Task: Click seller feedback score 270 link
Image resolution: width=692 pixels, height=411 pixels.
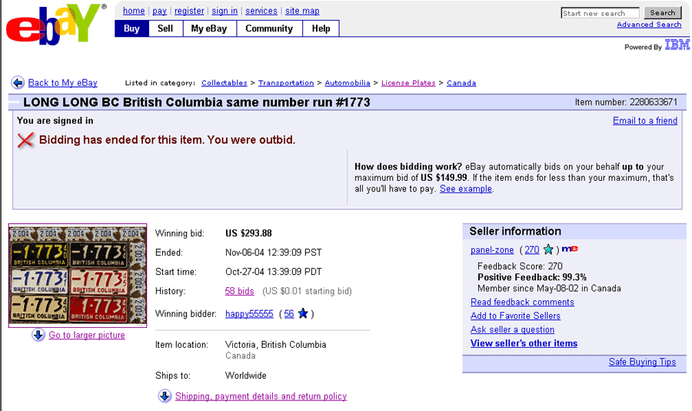Action: [x=532, y=250]
